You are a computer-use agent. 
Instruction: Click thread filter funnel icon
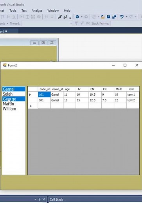tap(76, 23)
